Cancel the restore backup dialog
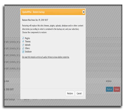The image size is (126, 110). (x=79, y=94)
